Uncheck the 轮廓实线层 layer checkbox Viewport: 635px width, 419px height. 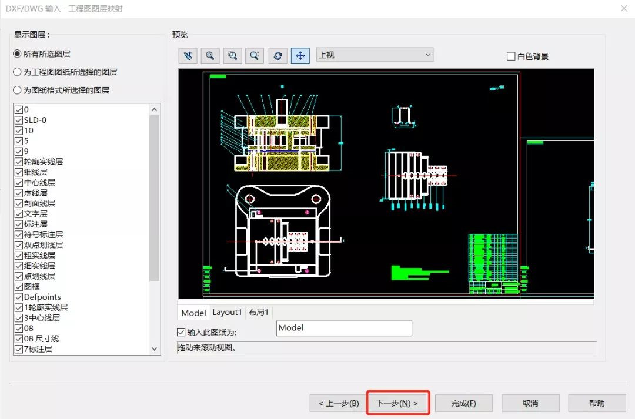coord(18,162)
